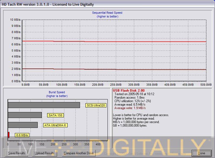Click the red burst speed bar
The image size is (215, 158).
[x=9, y=135]
